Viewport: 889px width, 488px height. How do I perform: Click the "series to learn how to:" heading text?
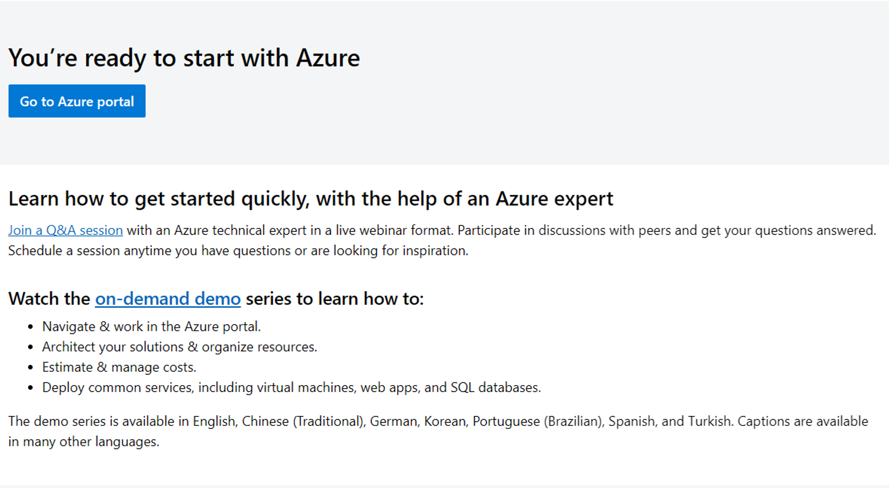(335, 299)
